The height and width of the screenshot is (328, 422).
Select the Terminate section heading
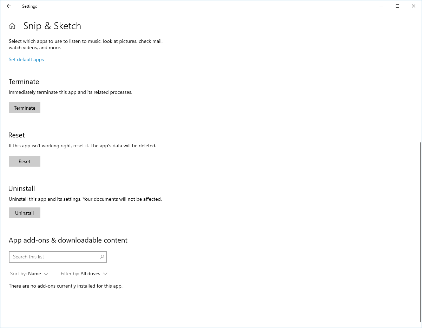[24, 82]
